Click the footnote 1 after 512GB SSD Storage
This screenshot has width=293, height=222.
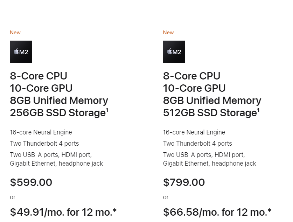coord(258,110)
